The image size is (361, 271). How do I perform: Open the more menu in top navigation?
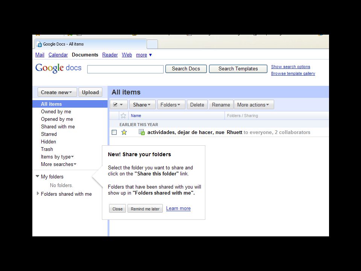144,55
